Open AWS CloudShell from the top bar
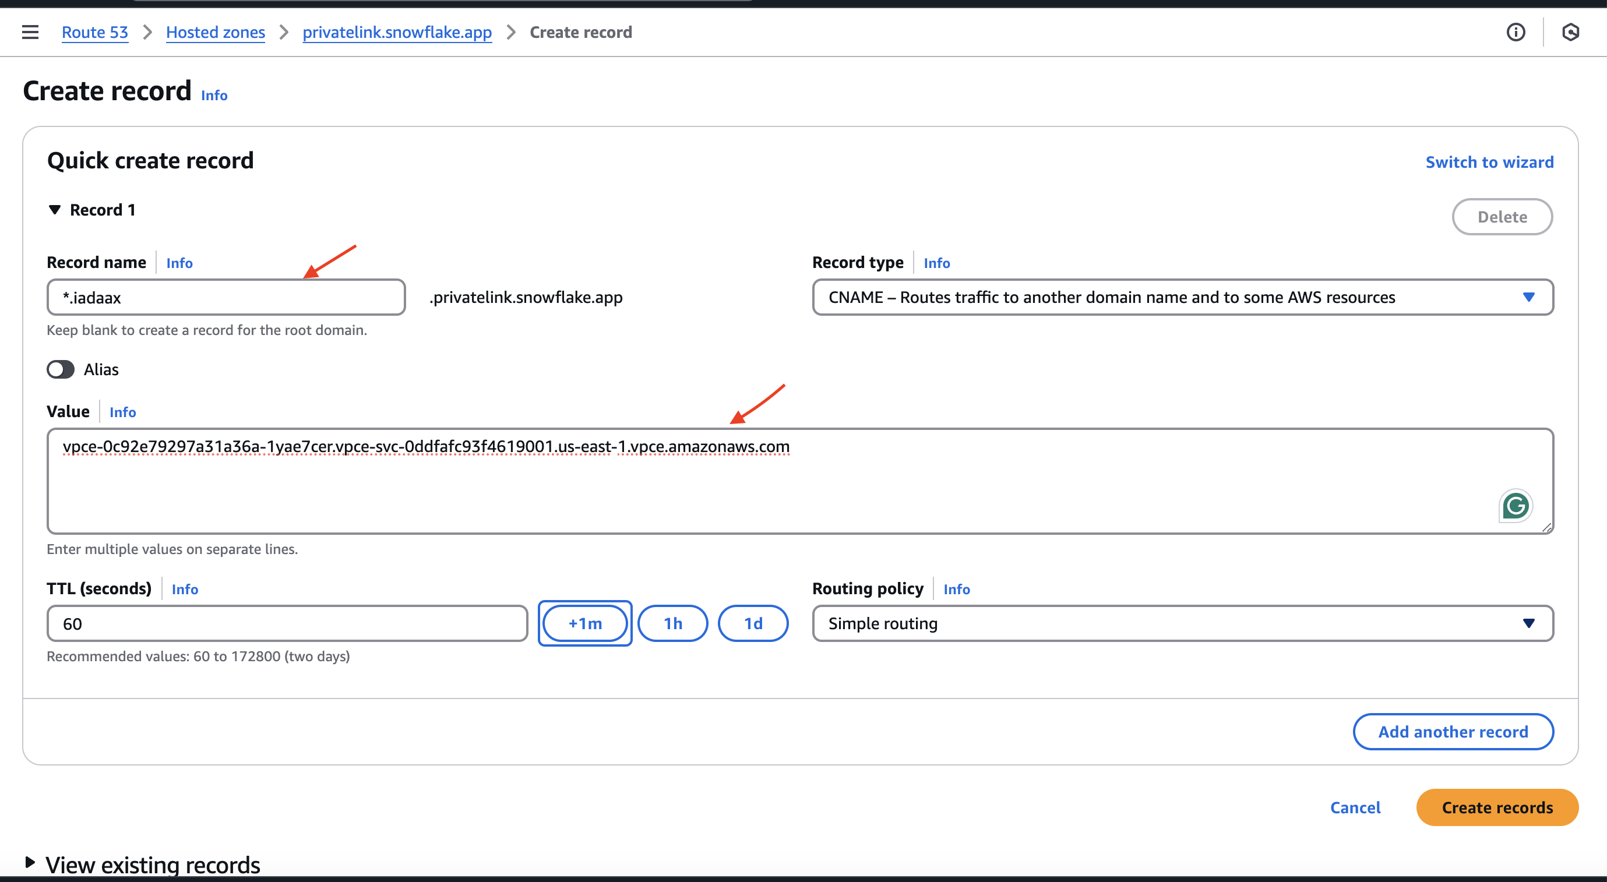The height and width of the screenshot is (882, 1607). point(1571,32)
